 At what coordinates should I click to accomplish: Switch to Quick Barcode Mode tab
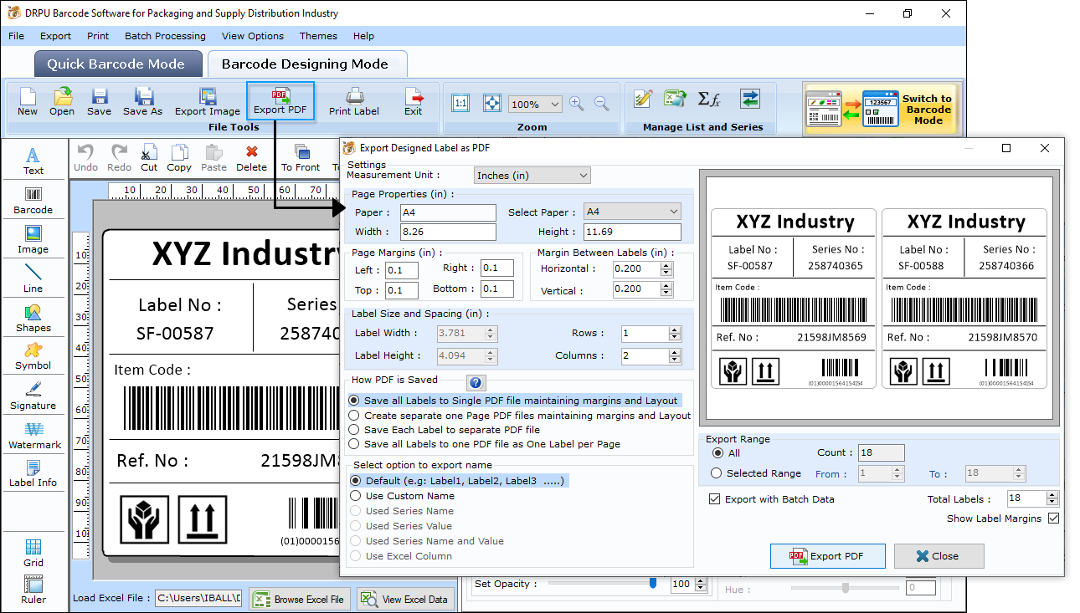[117, 64]
